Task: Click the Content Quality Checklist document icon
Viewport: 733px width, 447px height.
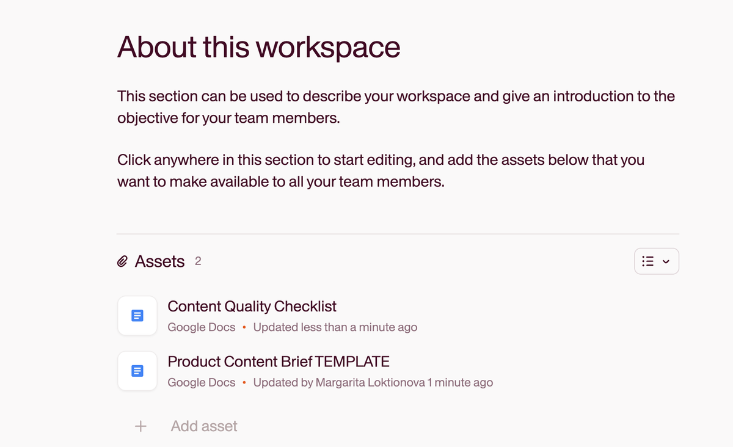Action: (x=137, y=316)
